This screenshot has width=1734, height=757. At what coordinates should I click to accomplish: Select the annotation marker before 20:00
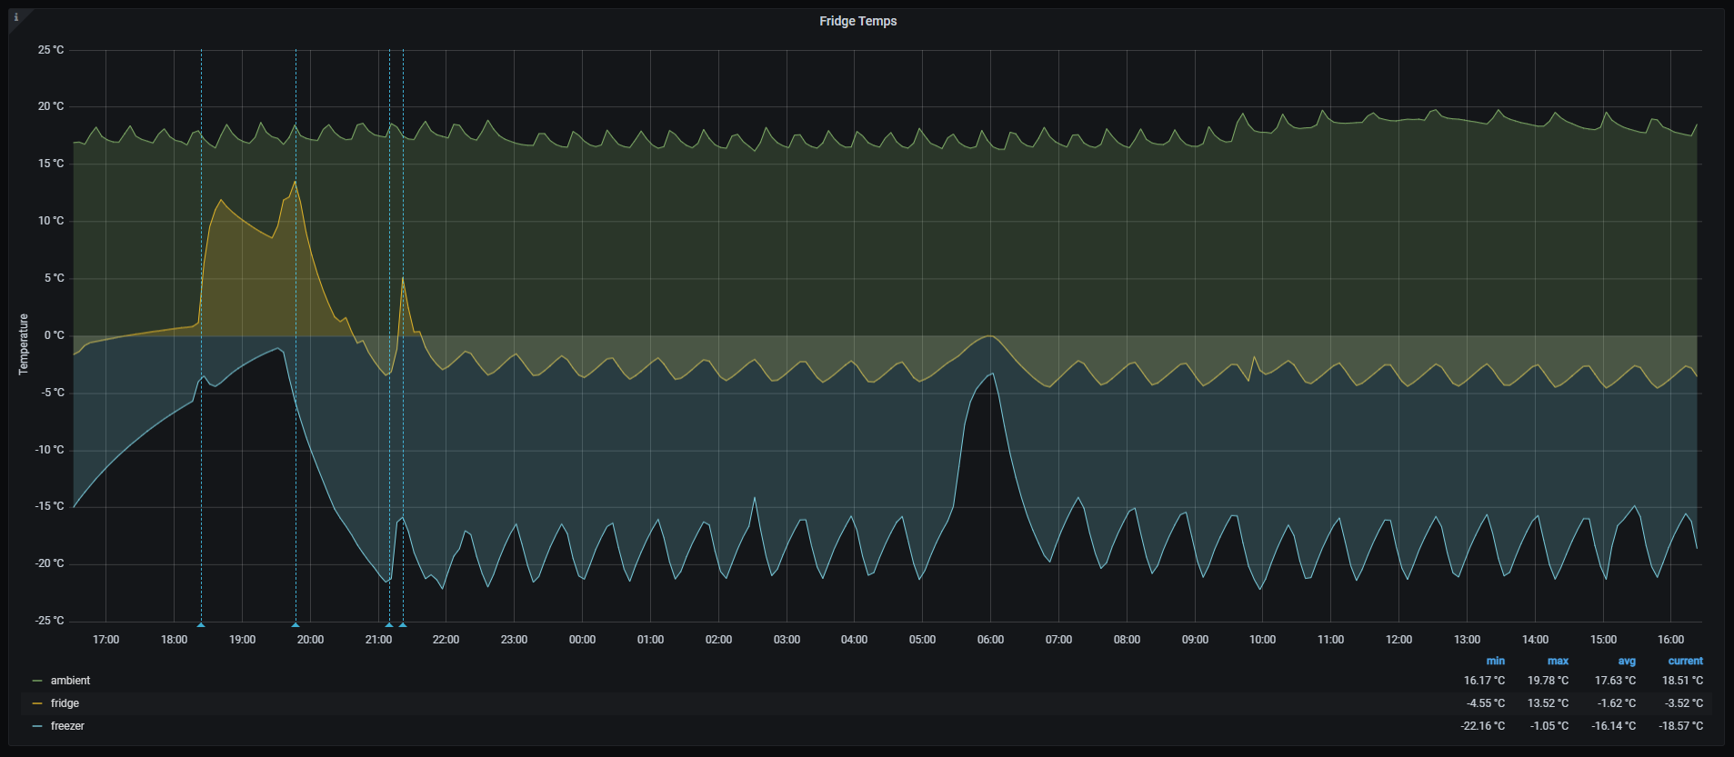tap(296, 624)
